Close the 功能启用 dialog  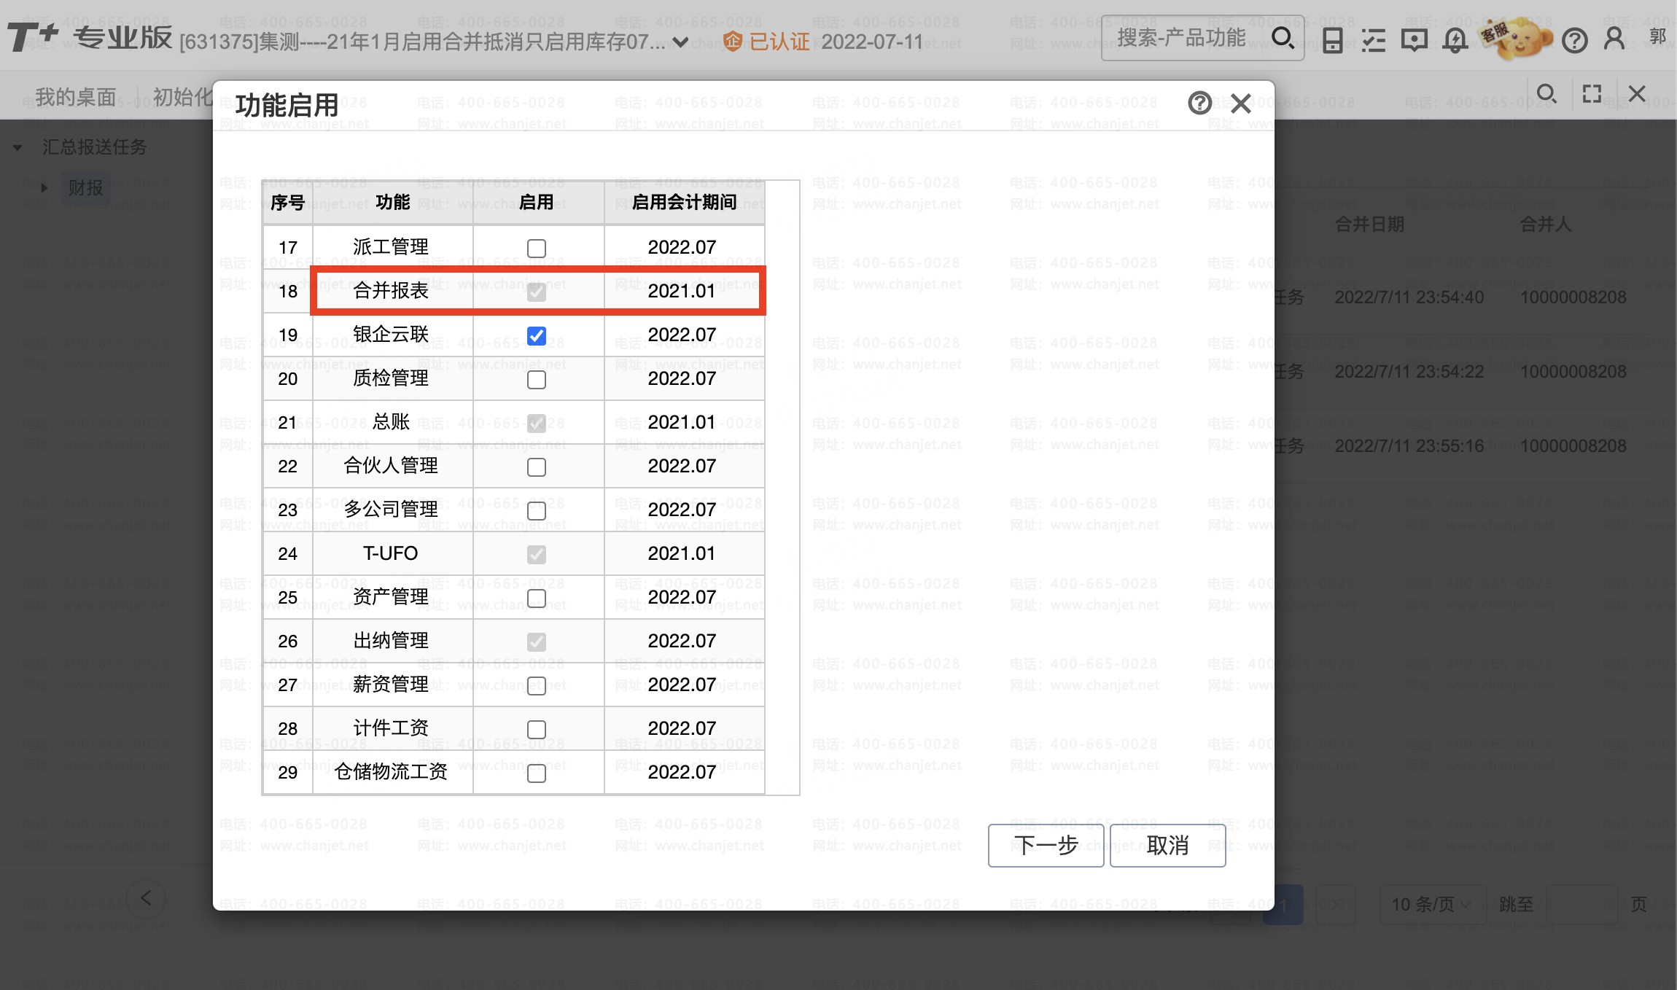[1240, 104]
